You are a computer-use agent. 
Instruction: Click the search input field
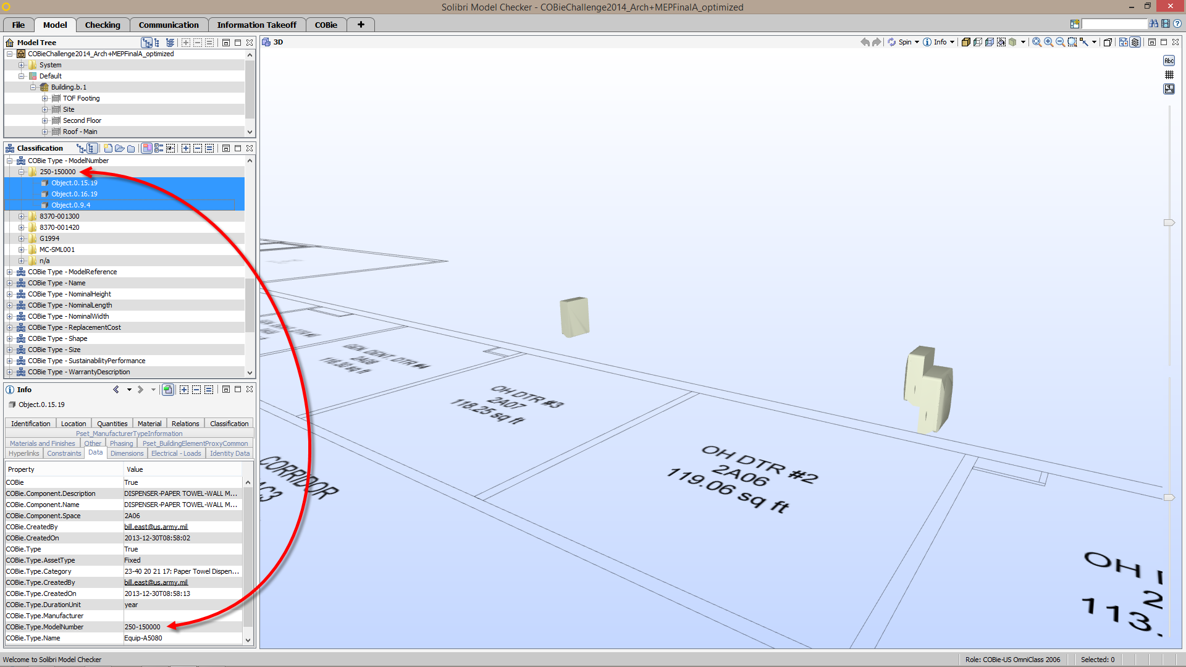[1114, 24]
